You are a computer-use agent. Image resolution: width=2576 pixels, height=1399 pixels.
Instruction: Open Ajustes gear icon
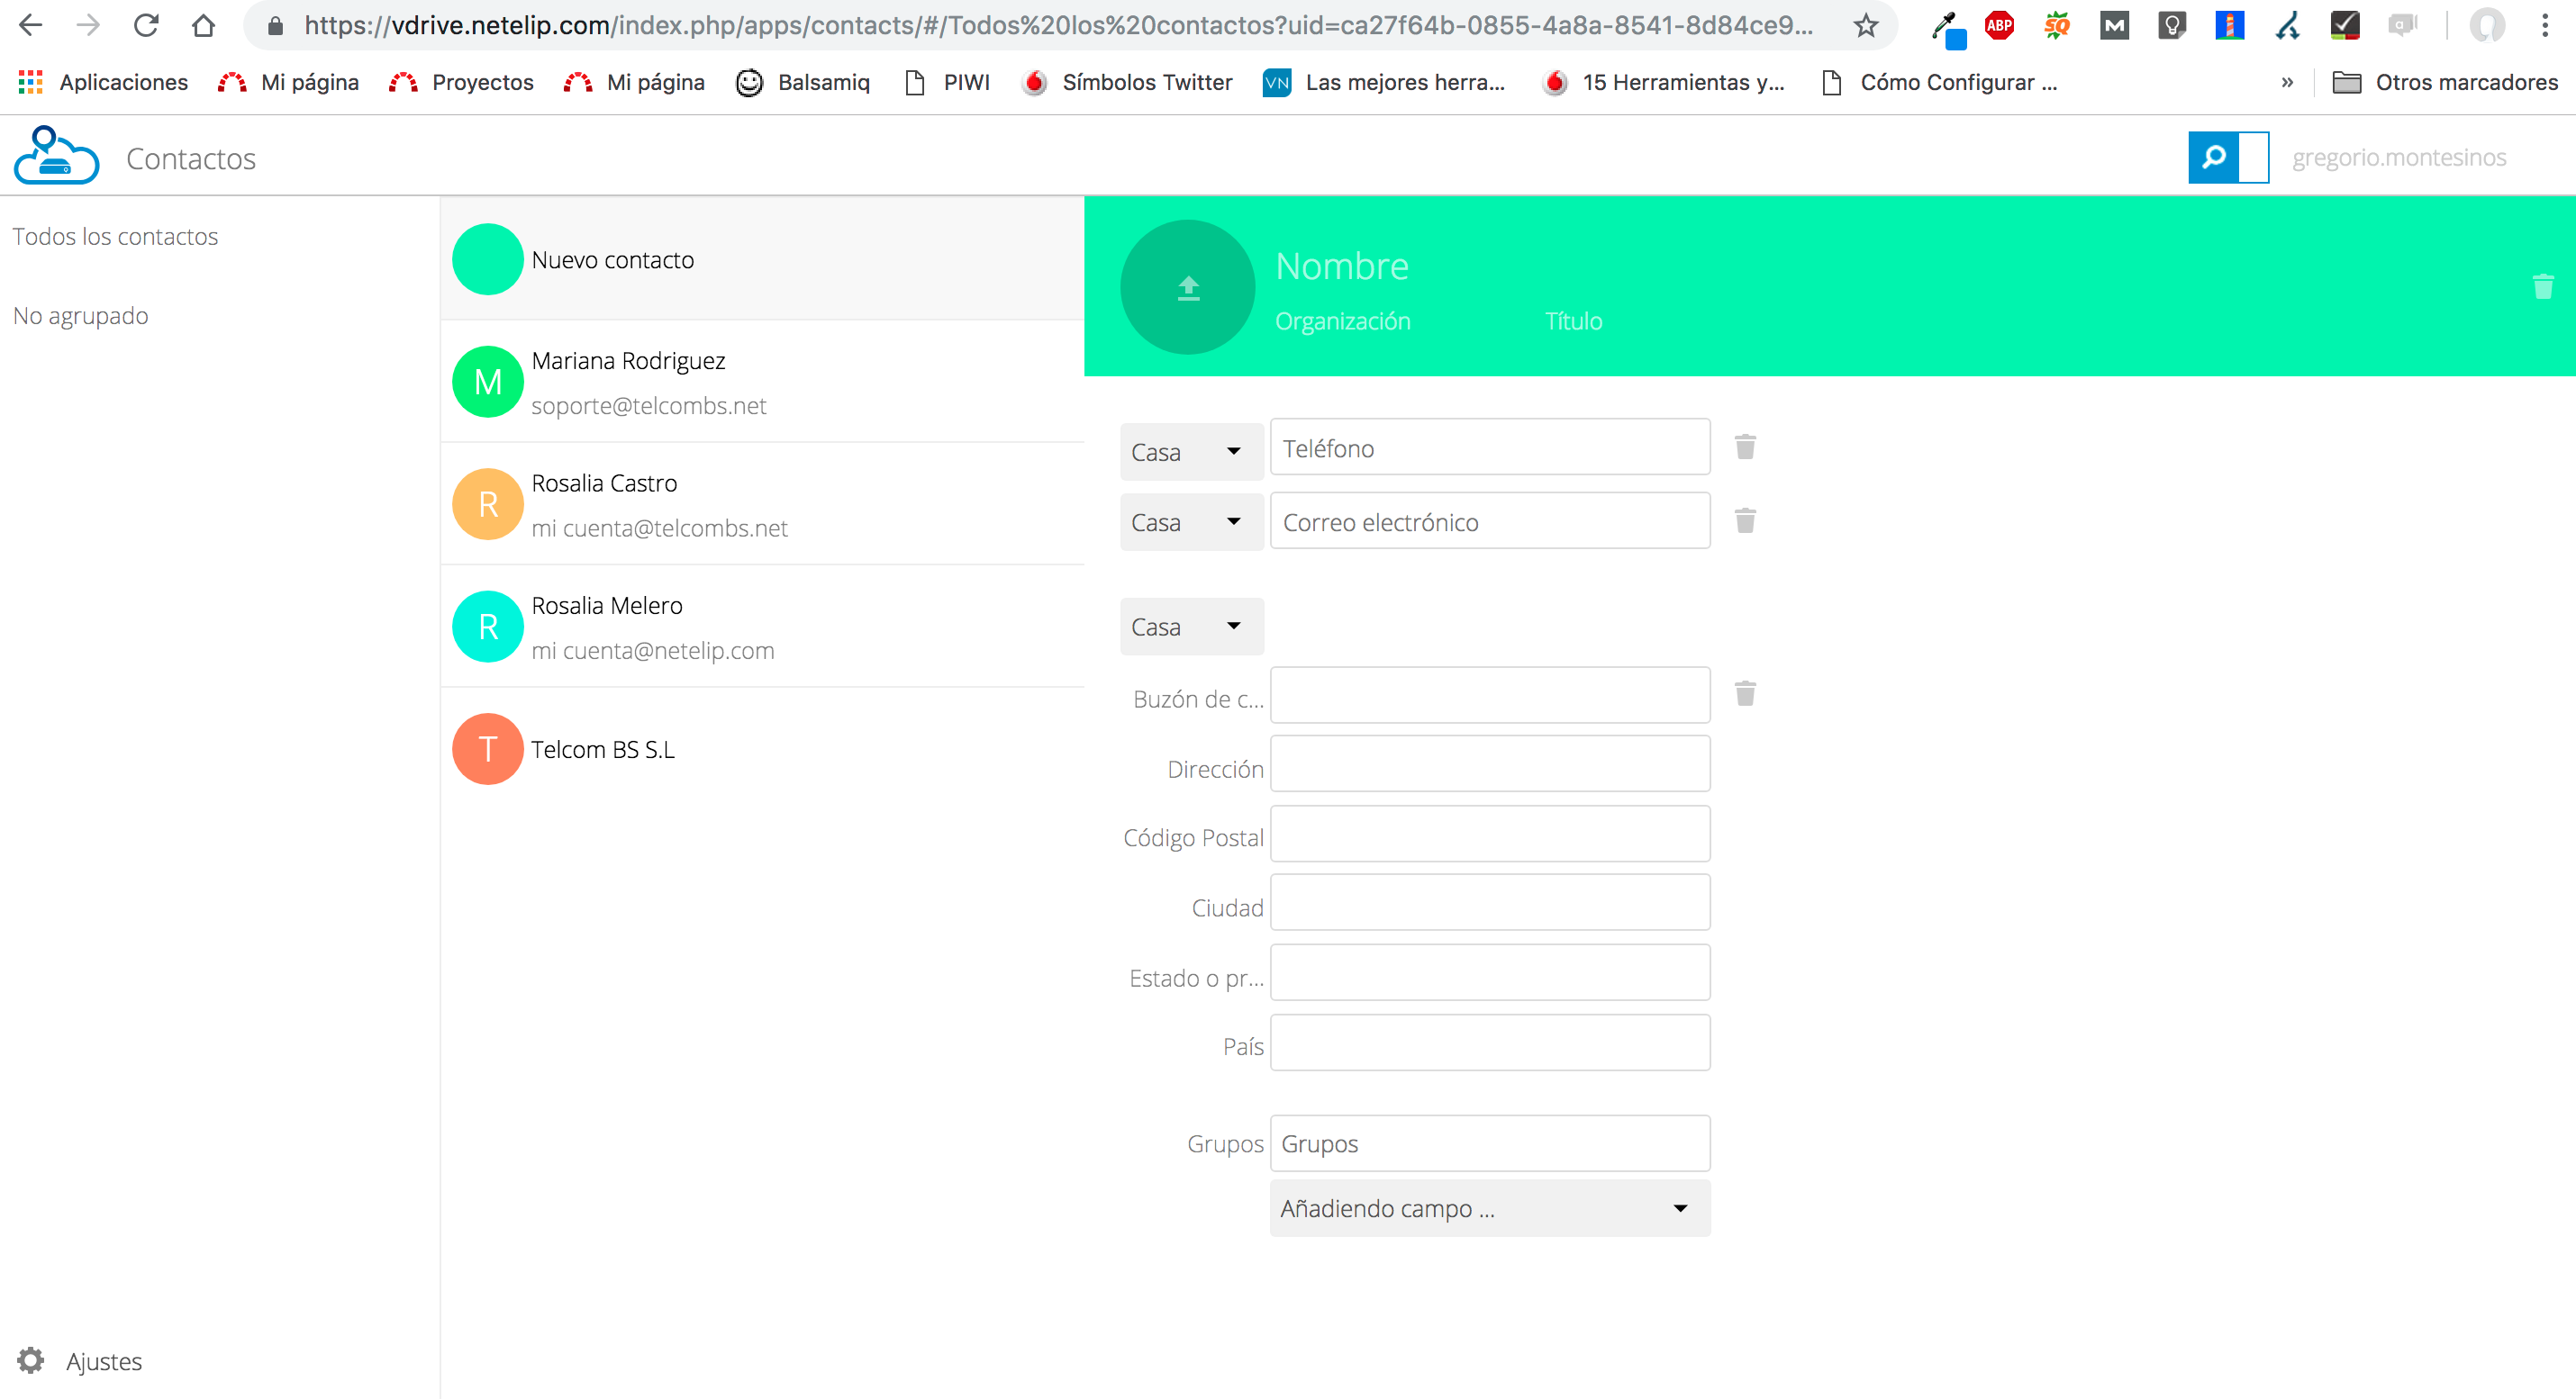pos(31,1360)
